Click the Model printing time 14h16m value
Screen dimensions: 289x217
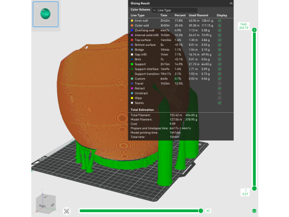tap(175, 133)
